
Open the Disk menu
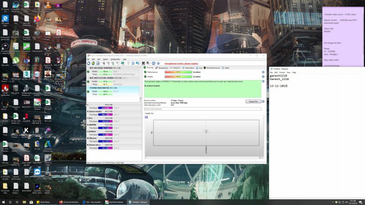[x=93, y=59]
